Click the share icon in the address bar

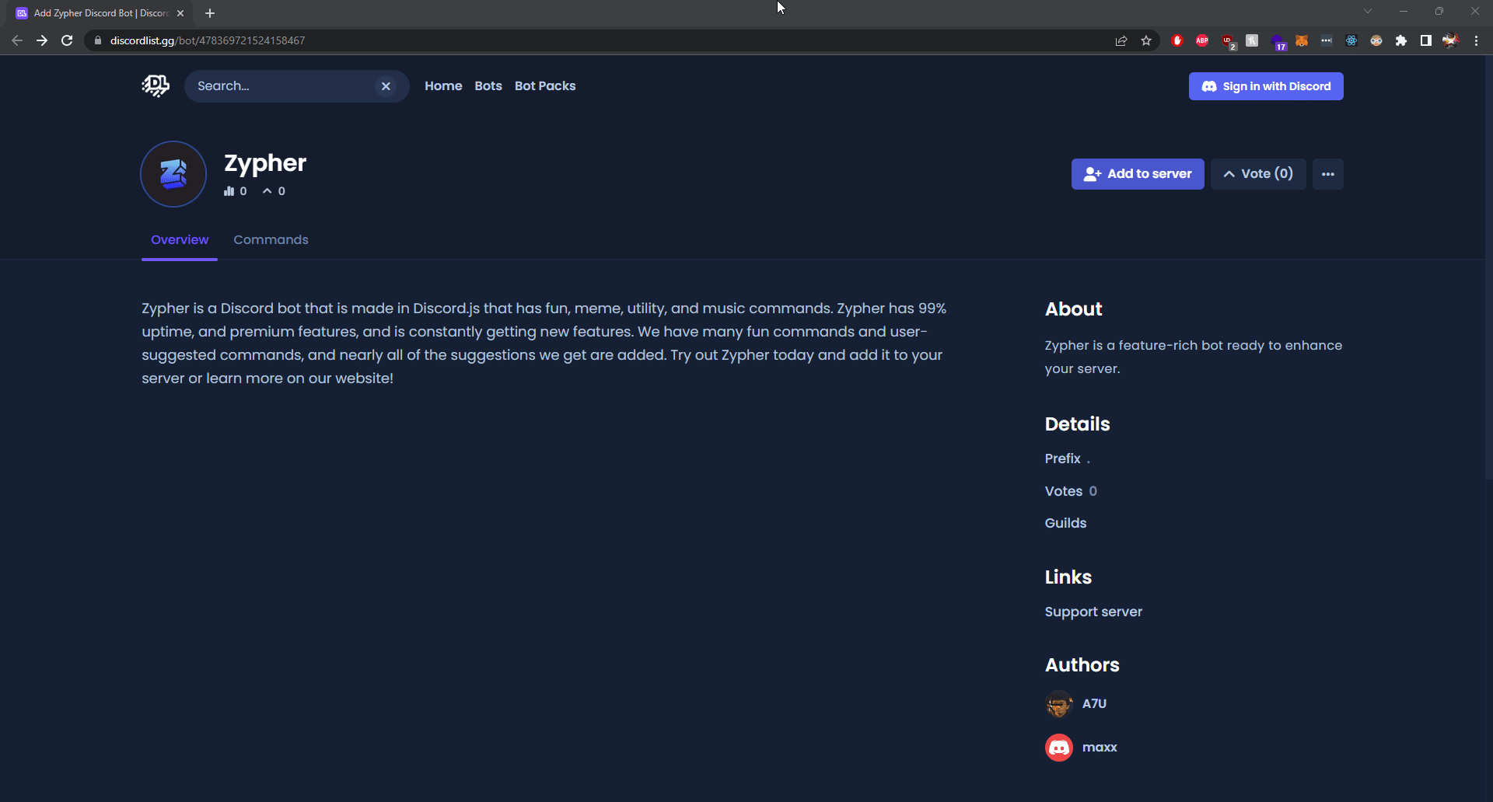pos(1121,40)
